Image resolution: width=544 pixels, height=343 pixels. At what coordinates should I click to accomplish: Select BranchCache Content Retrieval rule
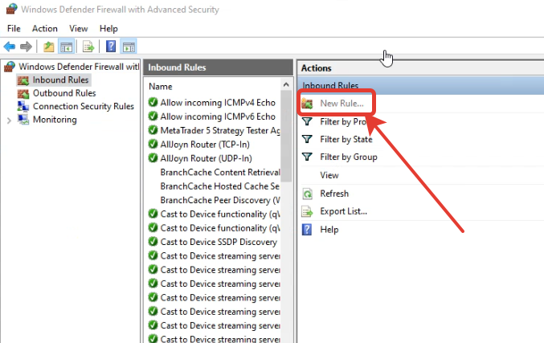[x=220, y=173]
